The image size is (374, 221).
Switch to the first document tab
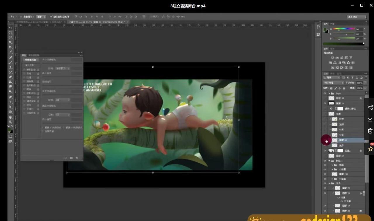click(41, 22)
